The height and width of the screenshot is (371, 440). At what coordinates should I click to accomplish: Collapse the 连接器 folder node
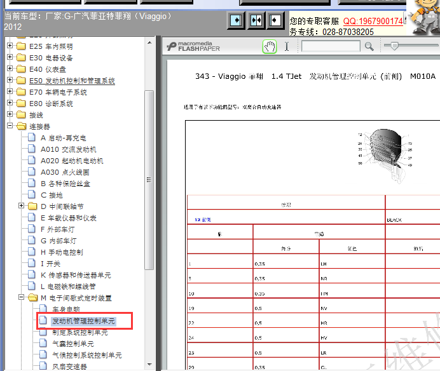[10, 126]
